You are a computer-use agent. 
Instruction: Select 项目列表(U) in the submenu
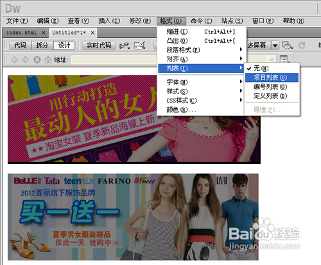(x=272, y=77)
